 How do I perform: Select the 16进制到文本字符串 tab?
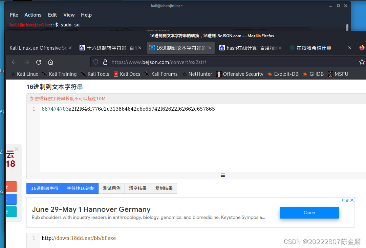181,48
